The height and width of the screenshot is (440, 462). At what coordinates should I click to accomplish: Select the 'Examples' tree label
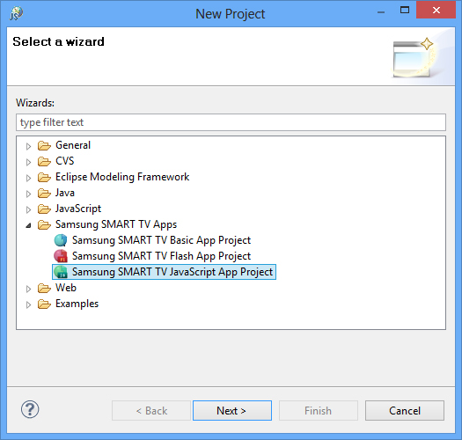point(77,304)
